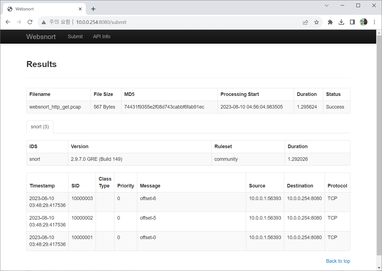The width and height of the screenshot is (382, 271).
Task: Click the page vertical scrollbar thumb
Action: click(379, 145)
